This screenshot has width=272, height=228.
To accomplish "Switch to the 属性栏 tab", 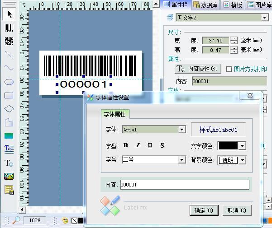I will 176,5.
